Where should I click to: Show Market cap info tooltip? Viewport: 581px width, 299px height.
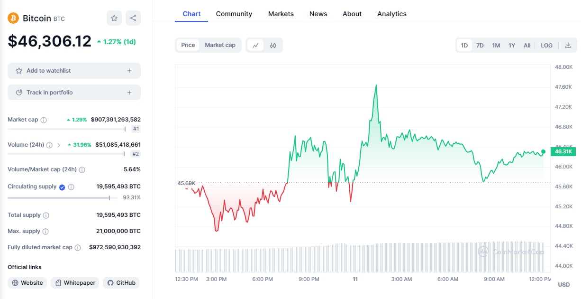44,120
